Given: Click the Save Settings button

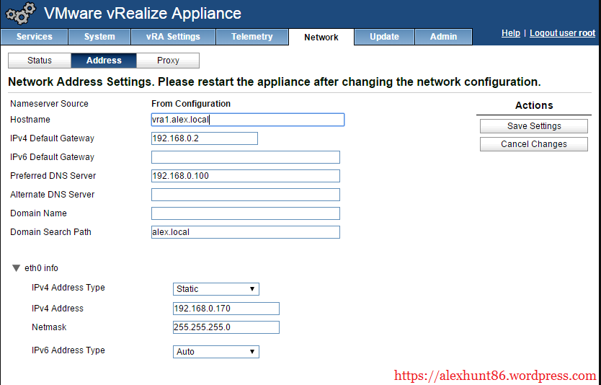Looking at the screenshot, I should pyautogui.click(x=534, y=126).
